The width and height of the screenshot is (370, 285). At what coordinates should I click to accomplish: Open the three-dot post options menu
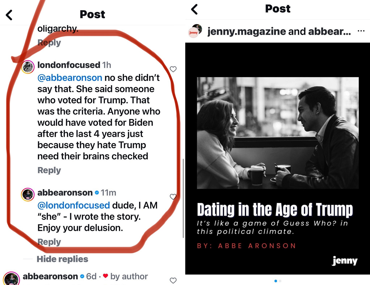[x=361, y=31]
